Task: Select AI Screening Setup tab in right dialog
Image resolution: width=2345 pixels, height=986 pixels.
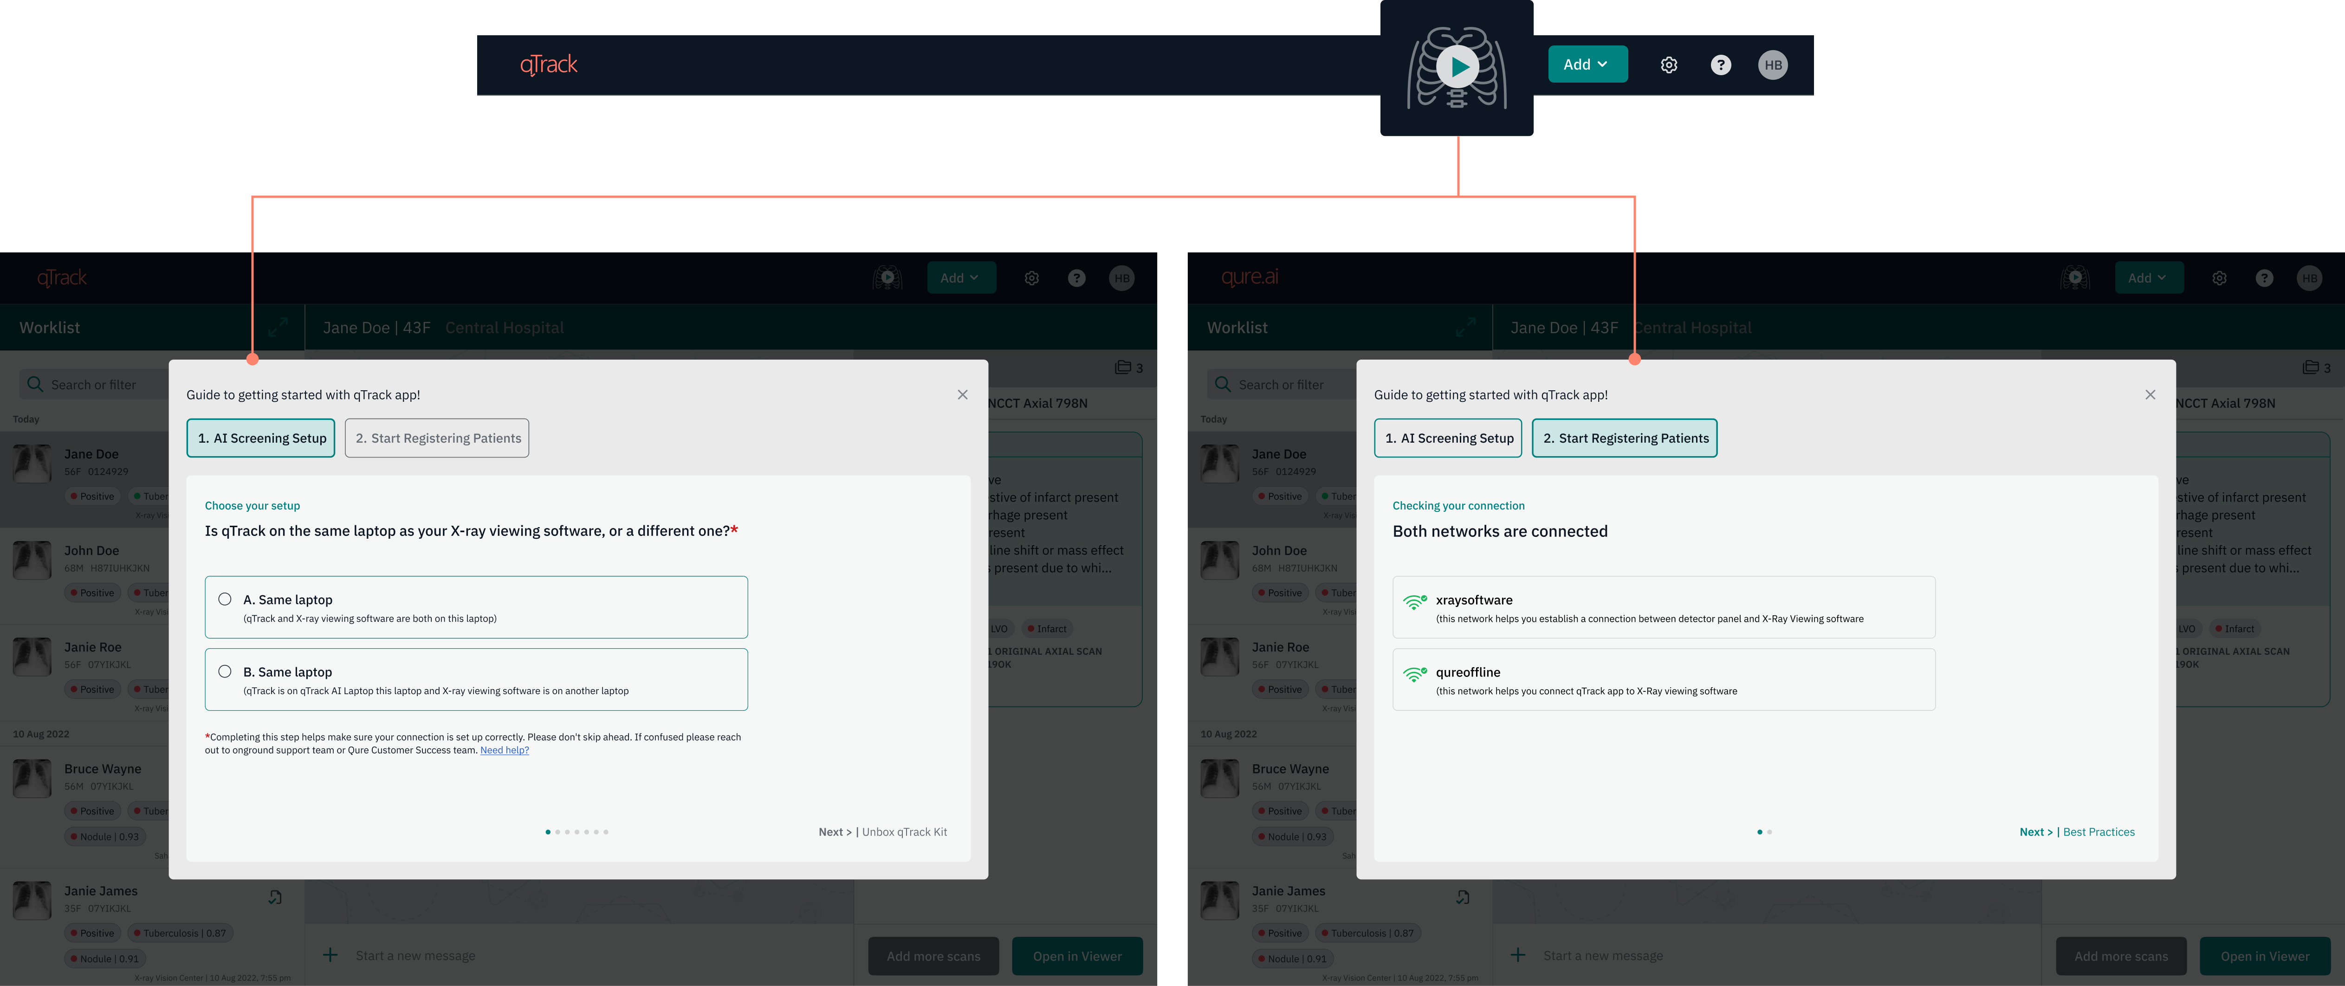Action: tap(1448, 438)
